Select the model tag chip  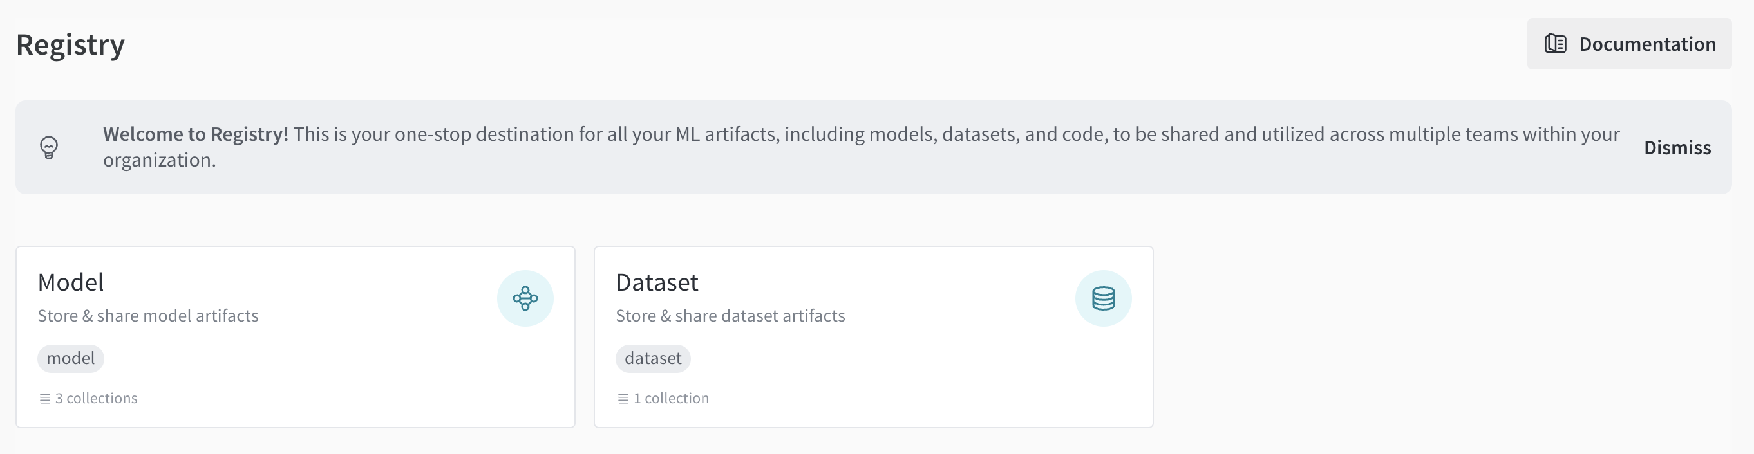[x=71, y=358]
